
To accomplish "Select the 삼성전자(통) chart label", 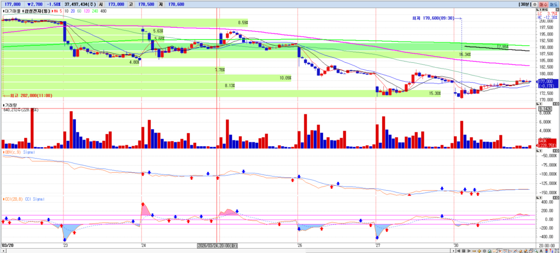I will point(37,10).
